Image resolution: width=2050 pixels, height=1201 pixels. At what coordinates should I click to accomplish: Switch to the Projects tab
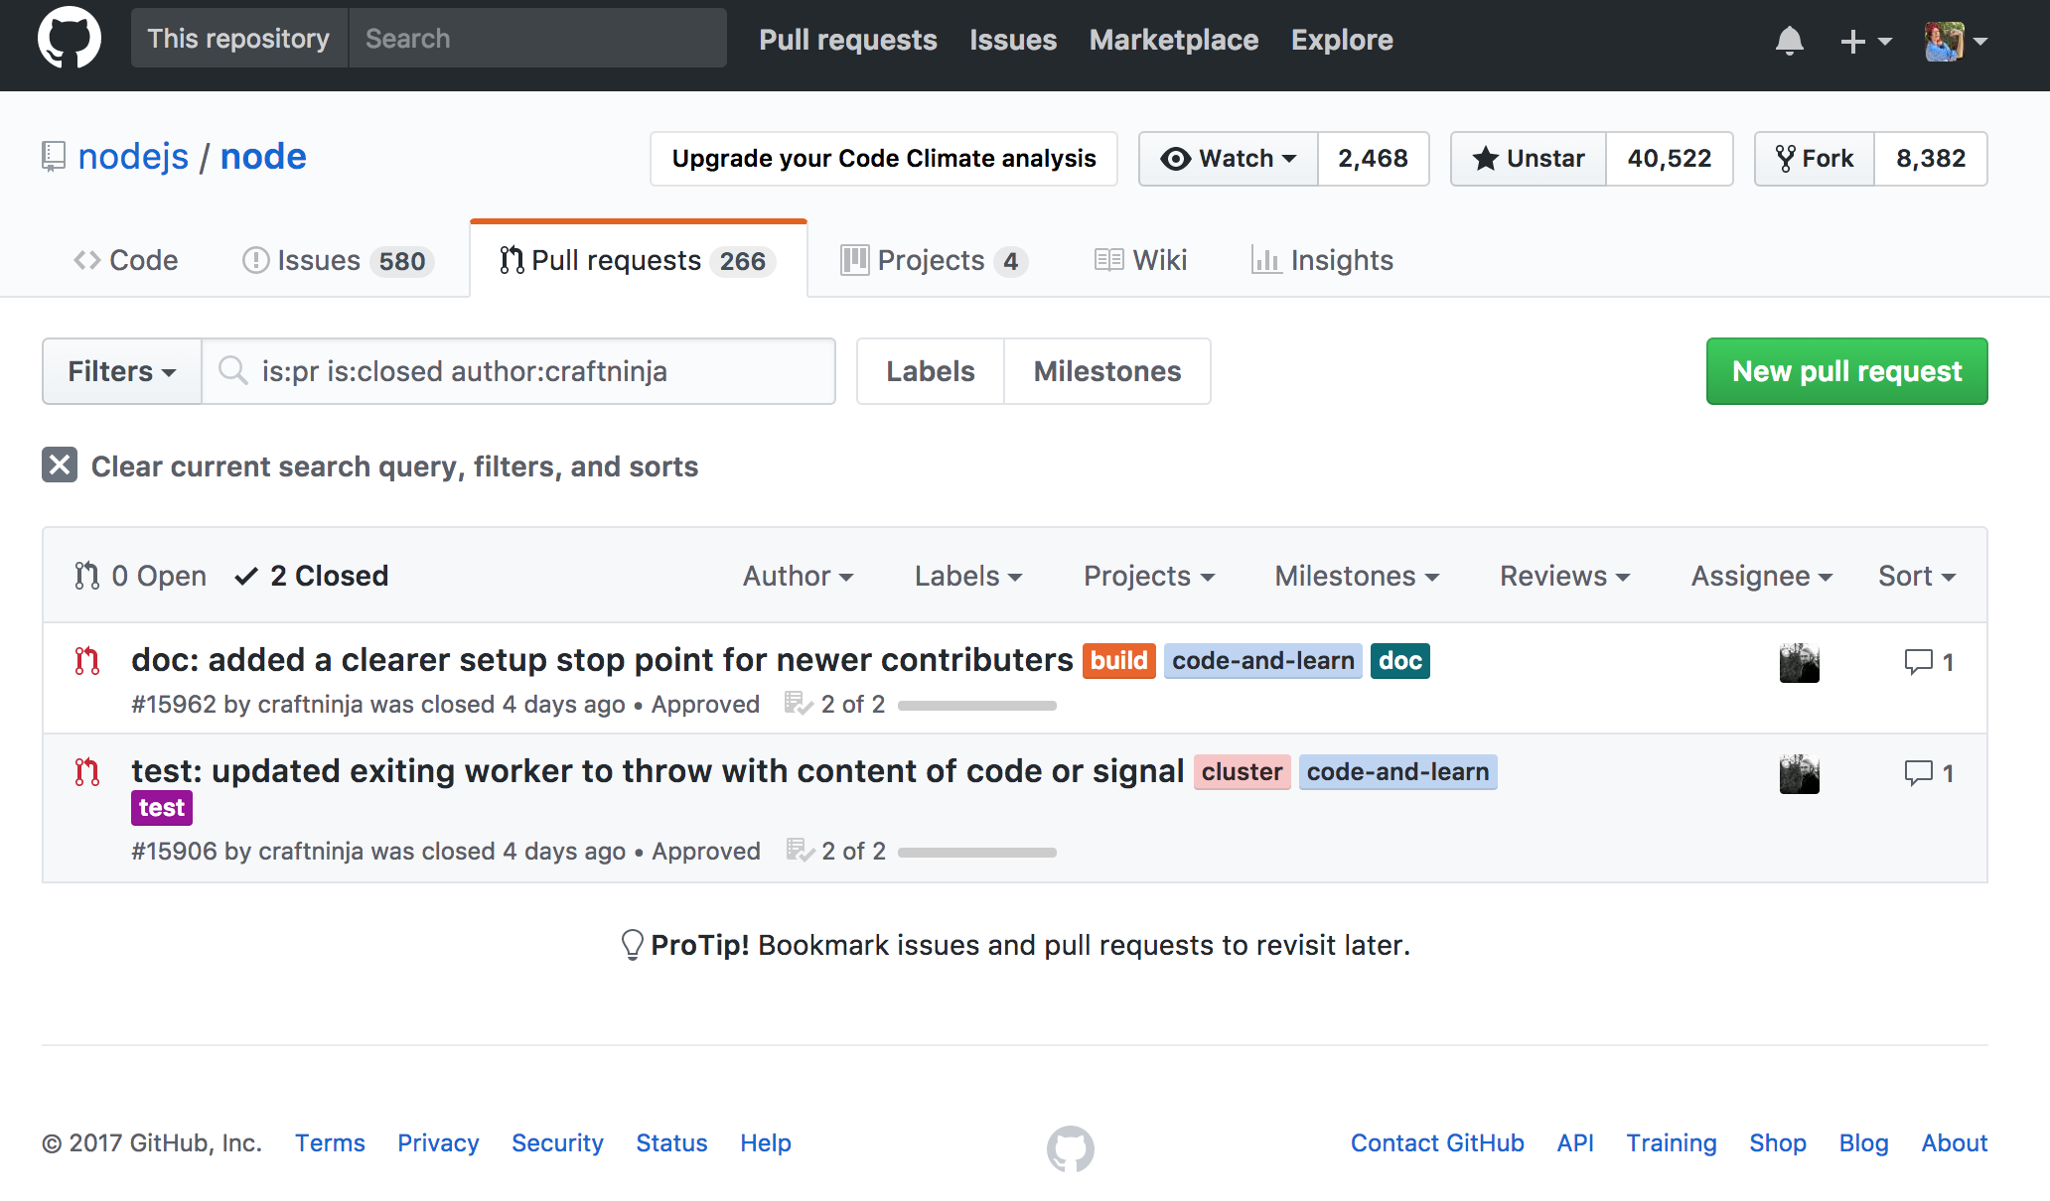934,260
